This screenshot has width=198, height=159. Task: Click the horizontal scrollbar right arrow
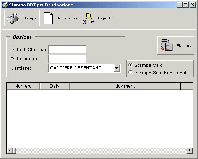point(190,151)
